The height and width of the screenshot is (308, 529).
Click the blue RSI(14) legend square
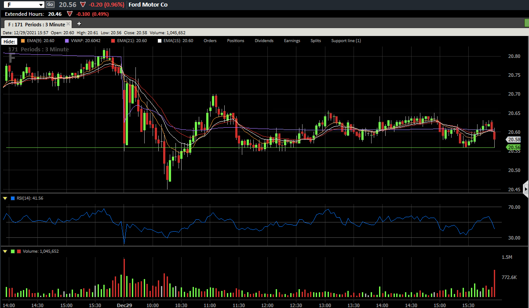(x=13, y=198)
